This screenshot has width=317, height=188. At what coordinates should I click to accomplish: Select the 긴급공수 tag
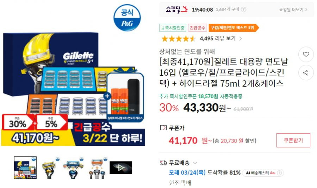click(197, 28)
